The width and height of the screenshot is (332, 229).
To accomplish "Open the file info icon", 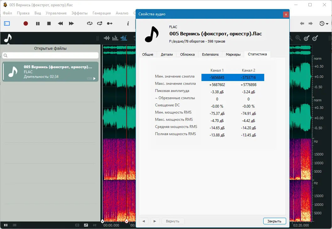I will coord(128,23).
